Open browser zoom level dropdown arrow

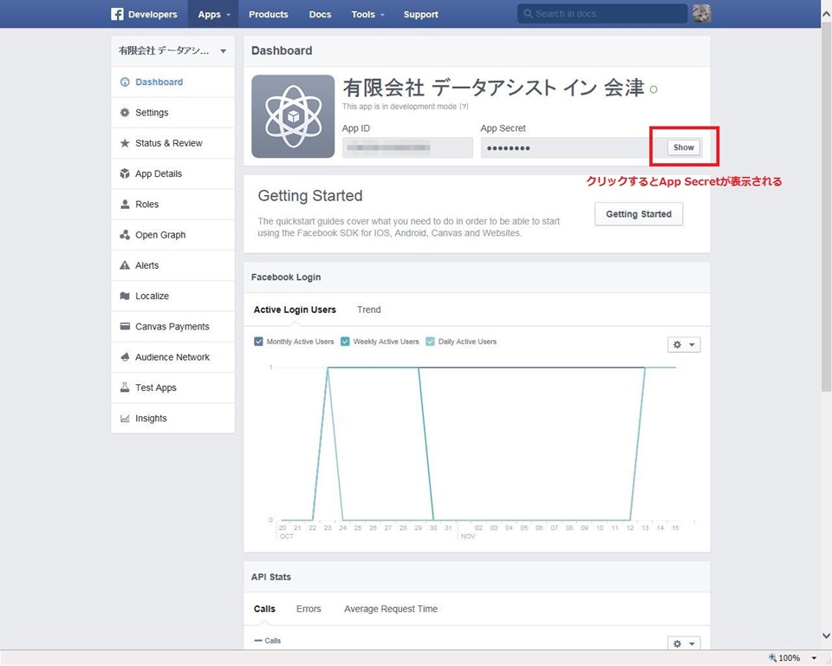pos(814,658)
